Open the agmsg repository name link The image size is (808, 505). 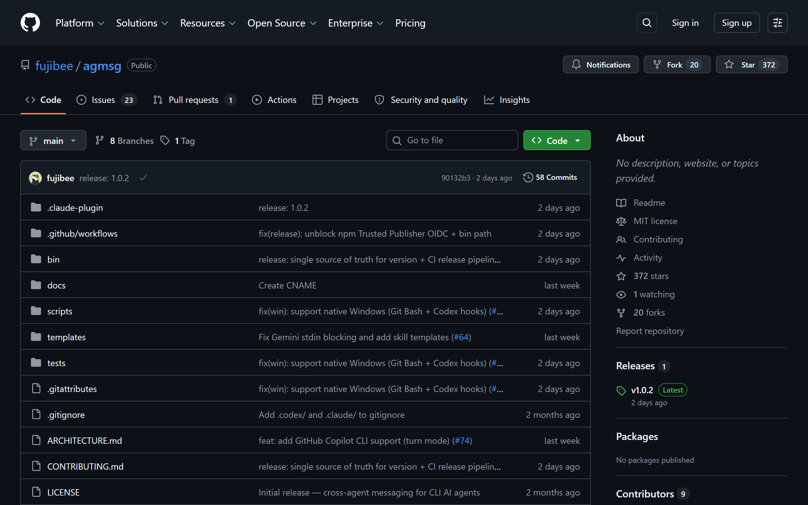(102, 65)
